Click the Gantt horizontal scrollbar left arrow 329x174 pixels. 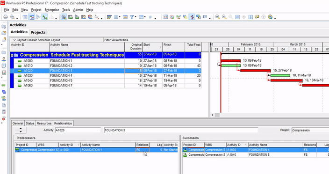click(212, 115)
